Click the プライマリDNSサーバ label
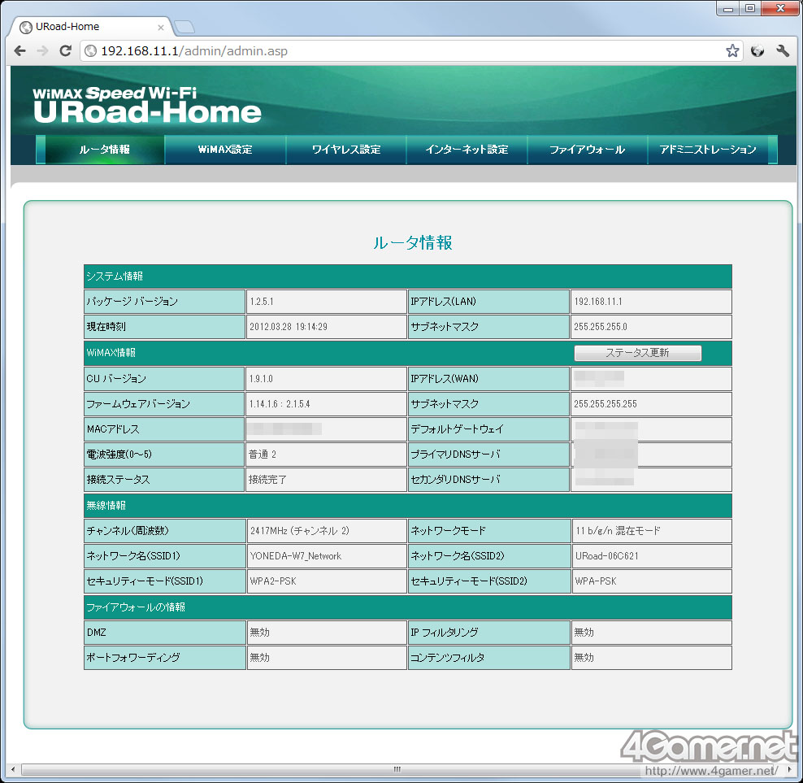The width and height of the screenshot is (803, 783). click(455, 454)
